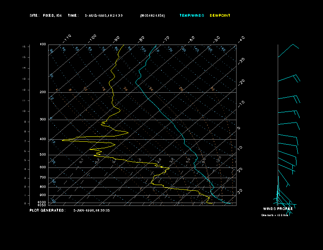Click the 'WINDS PROFILE' caption
The height and width of the screenshot is (250, 323).
(x=278, y=209)
